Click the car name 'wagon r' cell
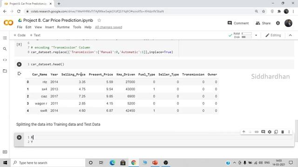298x167 pixels. [x=41, y=103]
